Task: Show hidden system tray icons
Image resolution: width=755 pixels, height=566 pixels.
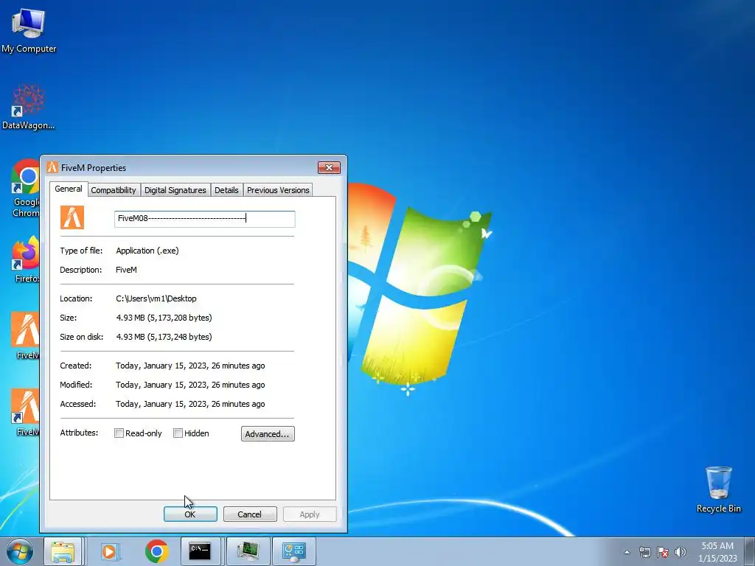Action: tap(627, 552)
